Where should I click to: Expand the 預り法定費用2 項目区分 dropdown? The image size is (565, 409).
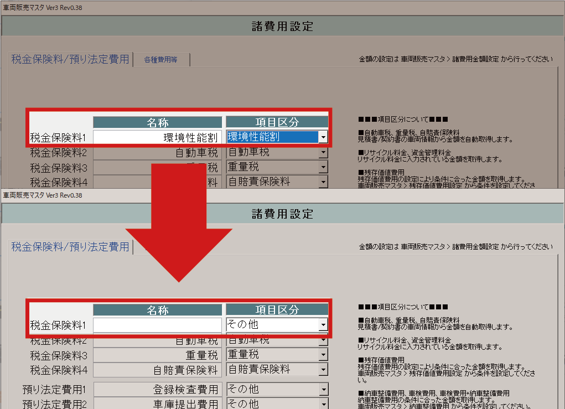point(323,404)
